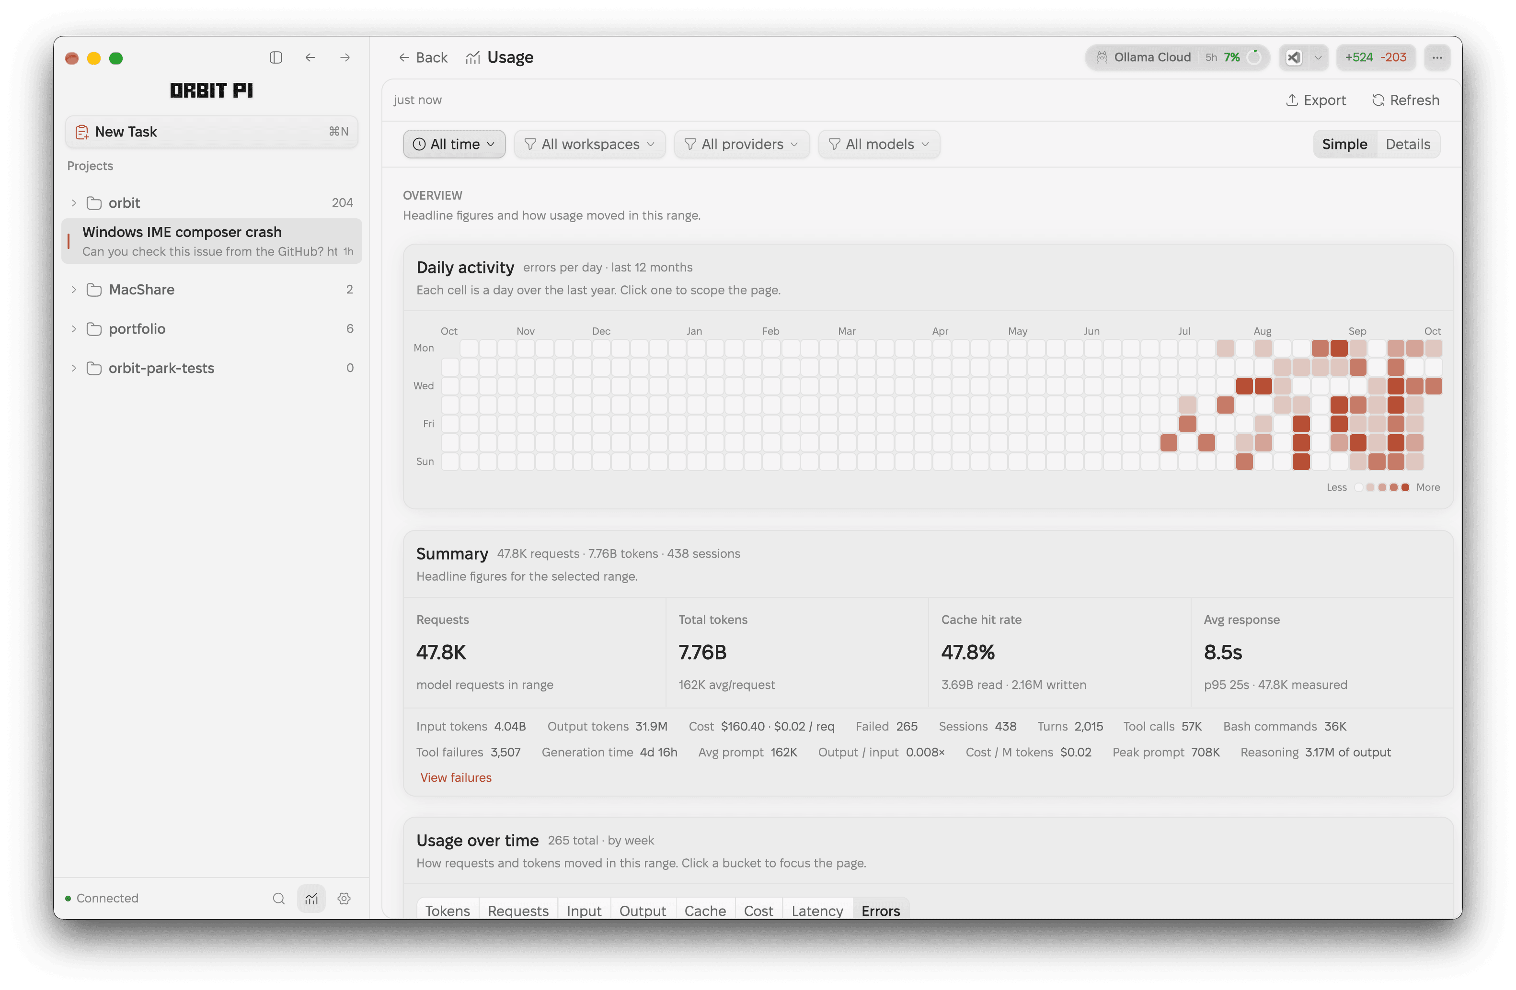This screenshot has width=1516, height=990.
Task: Open the three-dot more menu
Action: tap(1437, 57)
